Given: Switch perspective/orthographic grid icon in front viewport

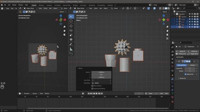Looking at the screenshot, I should [167, 38].
